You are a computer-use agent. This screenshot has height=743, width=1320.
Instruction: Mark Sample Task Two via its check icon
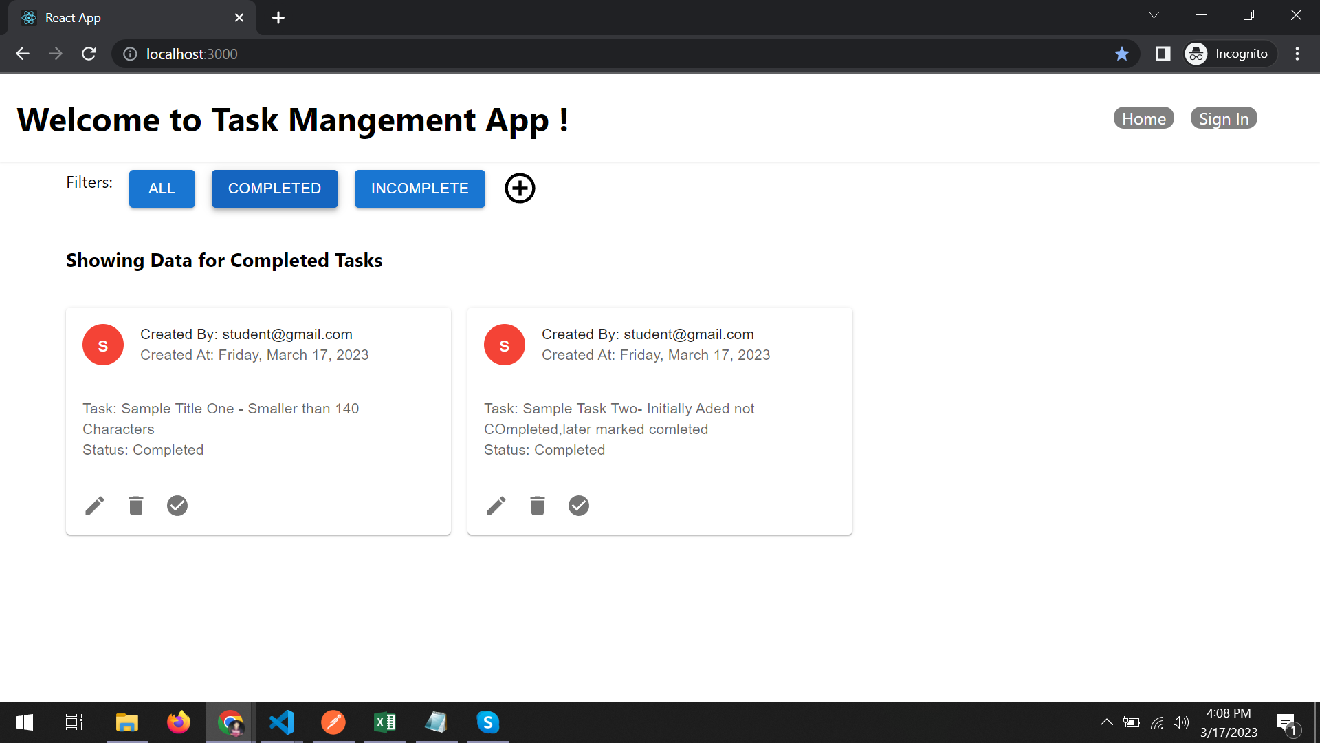[x=579, y=506]
